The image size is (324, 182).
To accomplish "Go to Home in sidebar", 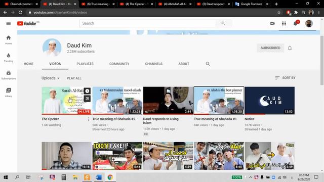I will pos(9,40).
